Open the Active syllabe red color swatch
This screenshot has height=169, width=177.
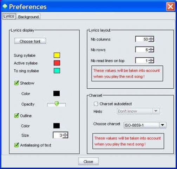pos(57,63)
